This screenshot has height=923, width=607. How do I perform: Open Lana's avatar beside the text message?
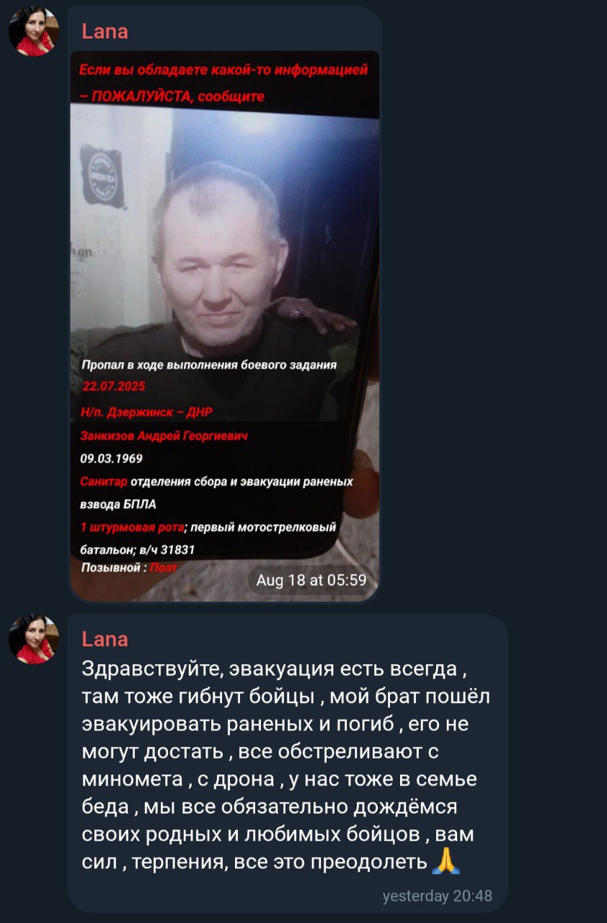tap(33, 639)
